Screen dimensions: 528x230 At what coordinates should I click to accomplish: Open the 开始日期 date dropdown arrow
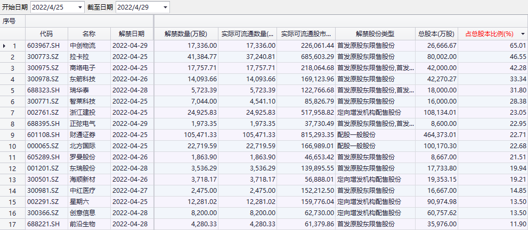click(x=80, y=7)
